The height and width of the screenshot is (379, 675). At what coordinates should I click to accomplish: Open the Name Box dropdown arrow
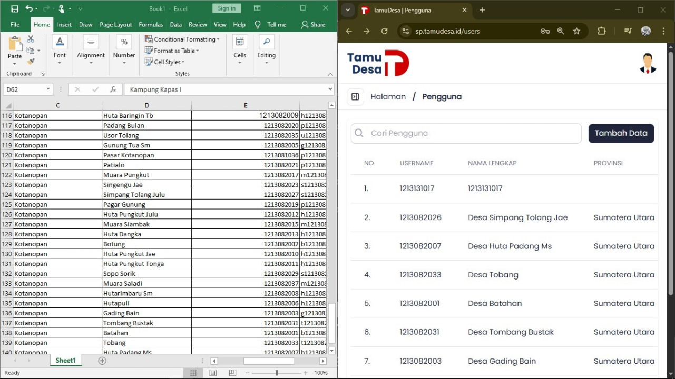[48, 89]
